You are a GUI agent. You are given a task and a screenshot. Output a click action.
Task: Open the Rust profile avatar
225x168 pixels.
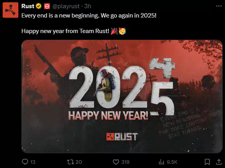pos(10,10)
